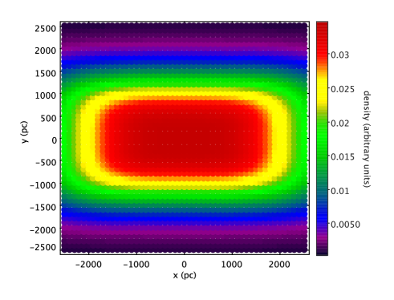Pick the red top of the colorbar
Viewport: 394px width, 300px height.
(322, 26)
